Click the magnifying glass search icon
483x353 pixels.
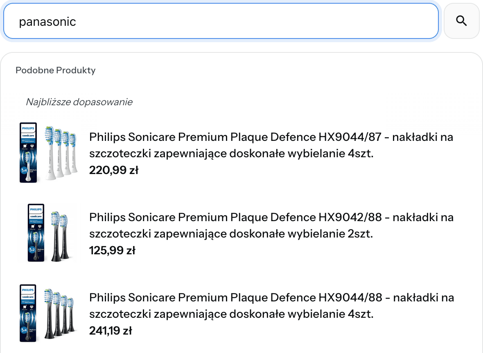pos(461,21)
